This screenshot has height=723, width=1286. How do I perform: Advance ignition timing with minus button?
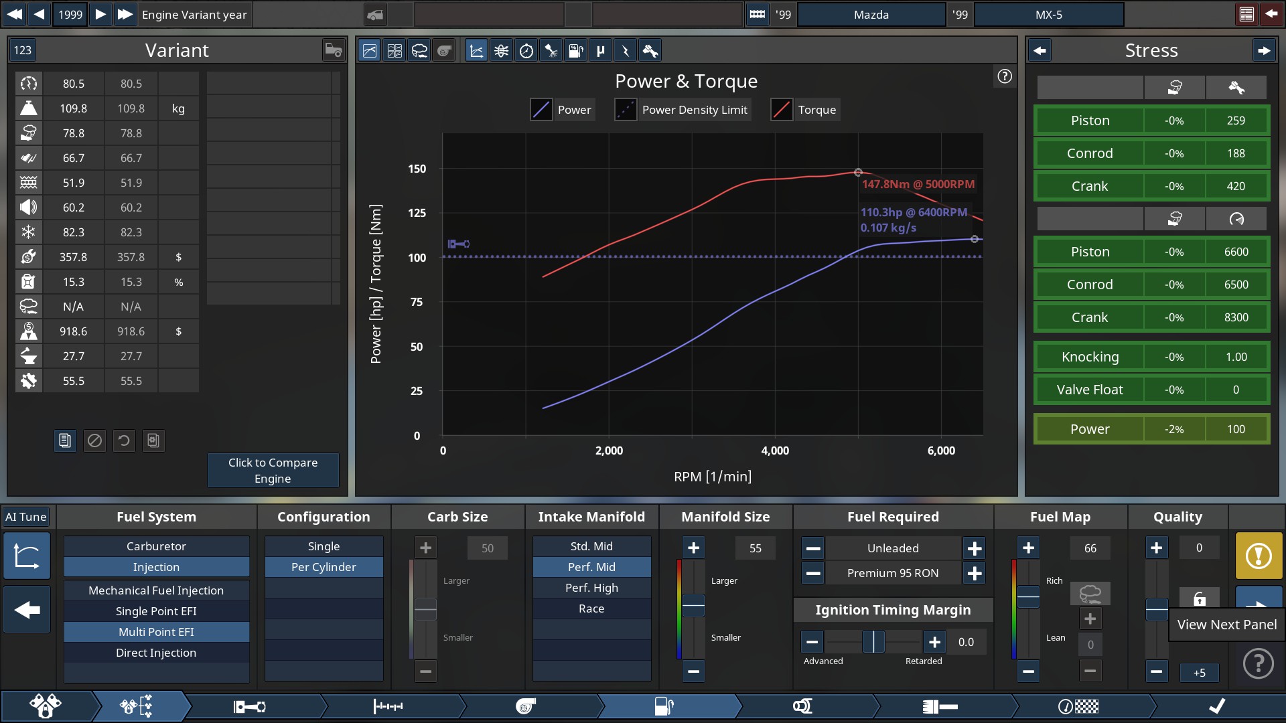click(812, 643)
